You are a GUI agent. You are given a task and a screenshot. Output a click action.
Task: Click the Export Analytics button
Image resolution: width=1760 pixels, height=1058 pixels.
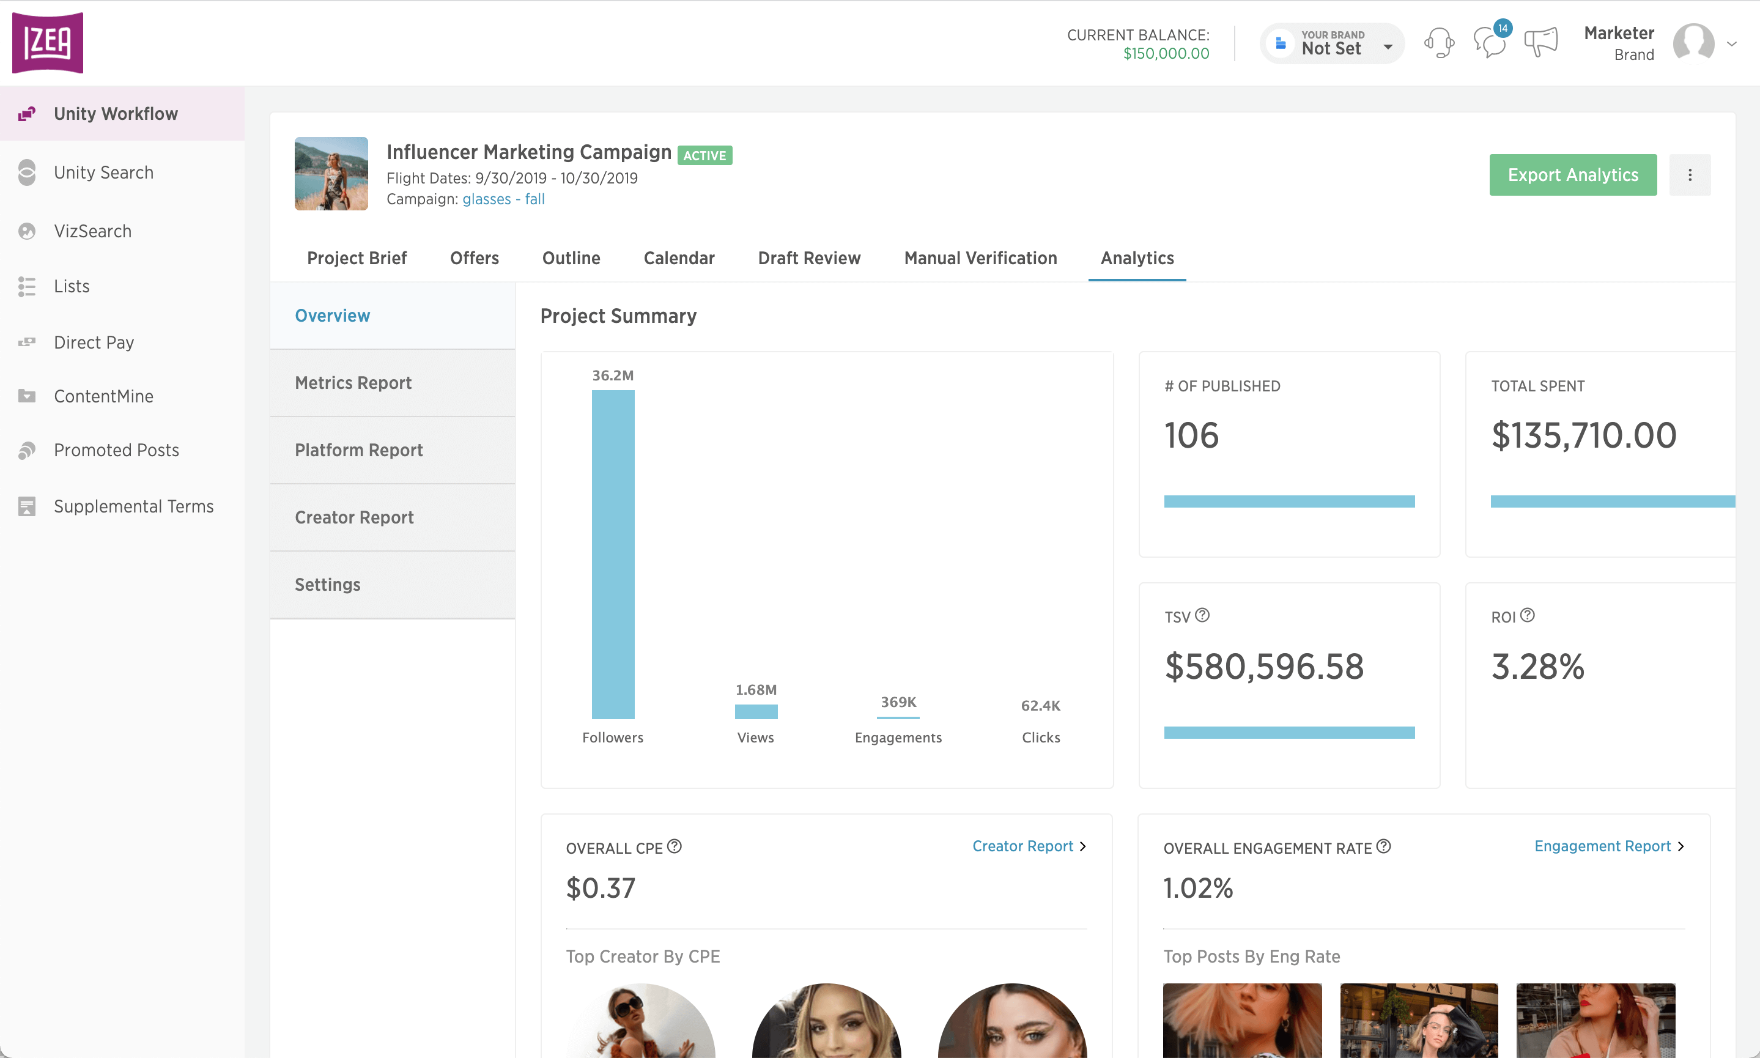1572,175
